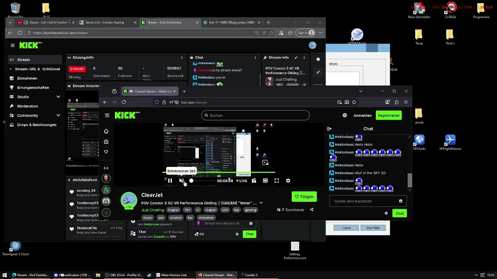The image size is (497, 279).
Task: Enter fullscreen in the Kick video player
Action: point(276,181)
